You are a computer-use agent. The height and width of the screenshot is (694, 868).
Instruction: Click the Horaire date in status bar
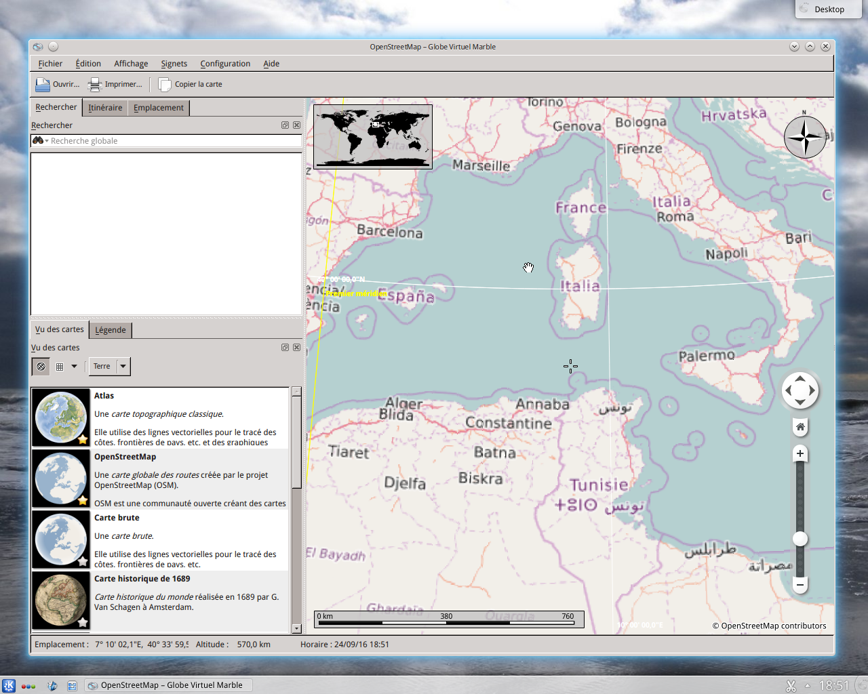pyautogui.click(x=344, y=645)
